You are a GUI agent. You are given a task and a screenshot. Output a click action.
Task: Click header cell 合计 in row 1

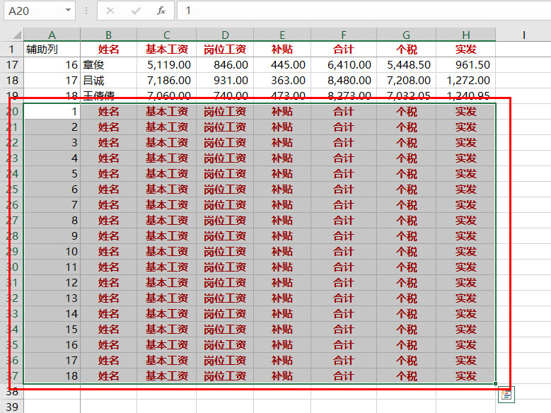(x=344, y=50)
